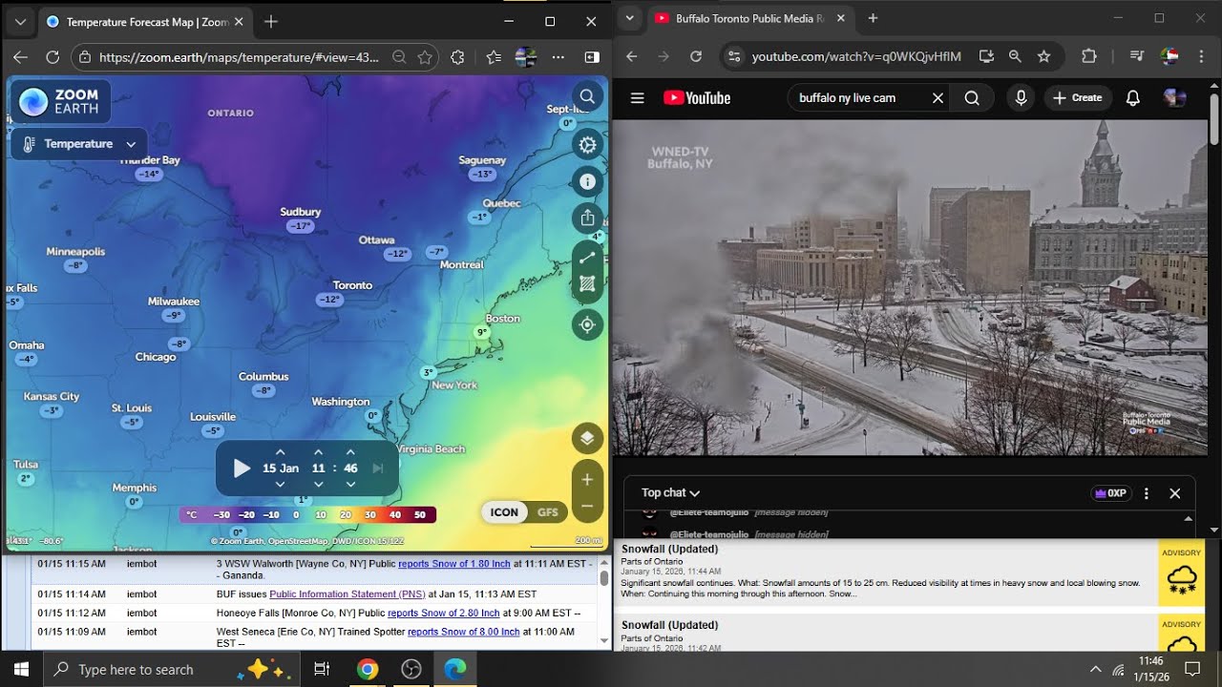Select the measure area tool
This screenshot has width=1222, height=687.
(587, 283)
